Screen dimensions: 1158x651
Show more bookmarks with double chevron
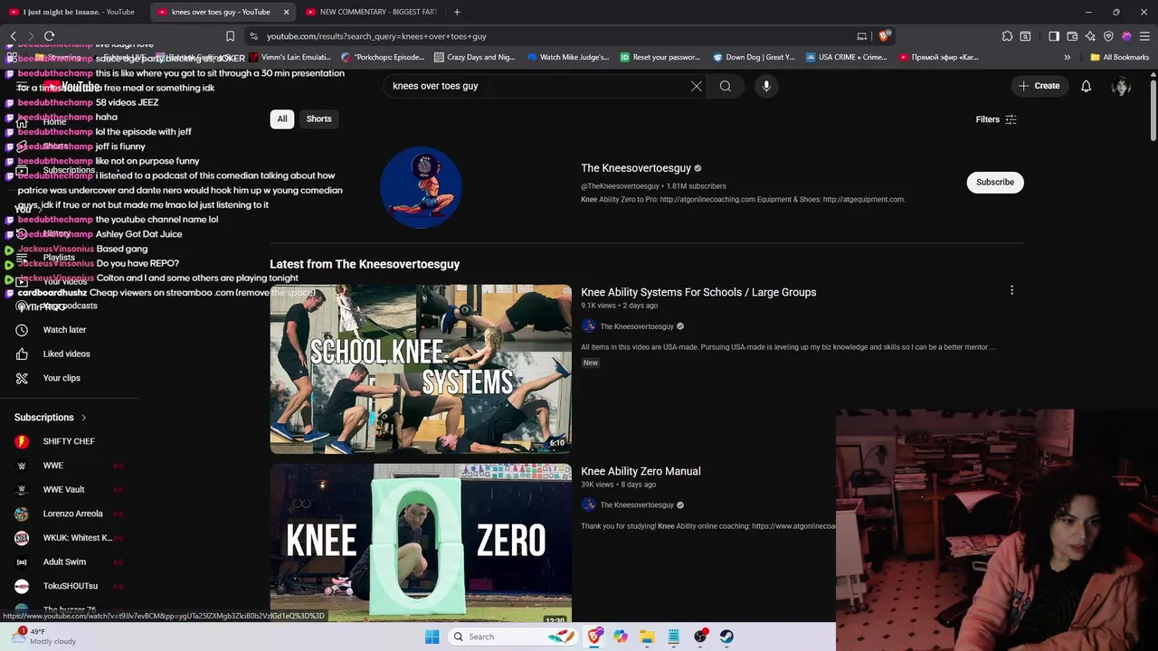coord(1067,57)
